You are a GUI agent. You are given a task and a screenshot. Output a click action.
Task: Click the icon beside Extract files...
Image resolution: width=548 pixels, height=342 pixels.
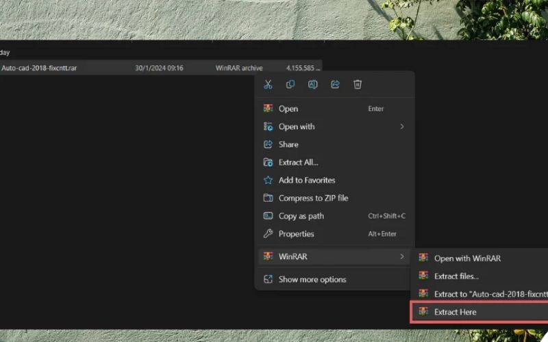pos(423,276)
